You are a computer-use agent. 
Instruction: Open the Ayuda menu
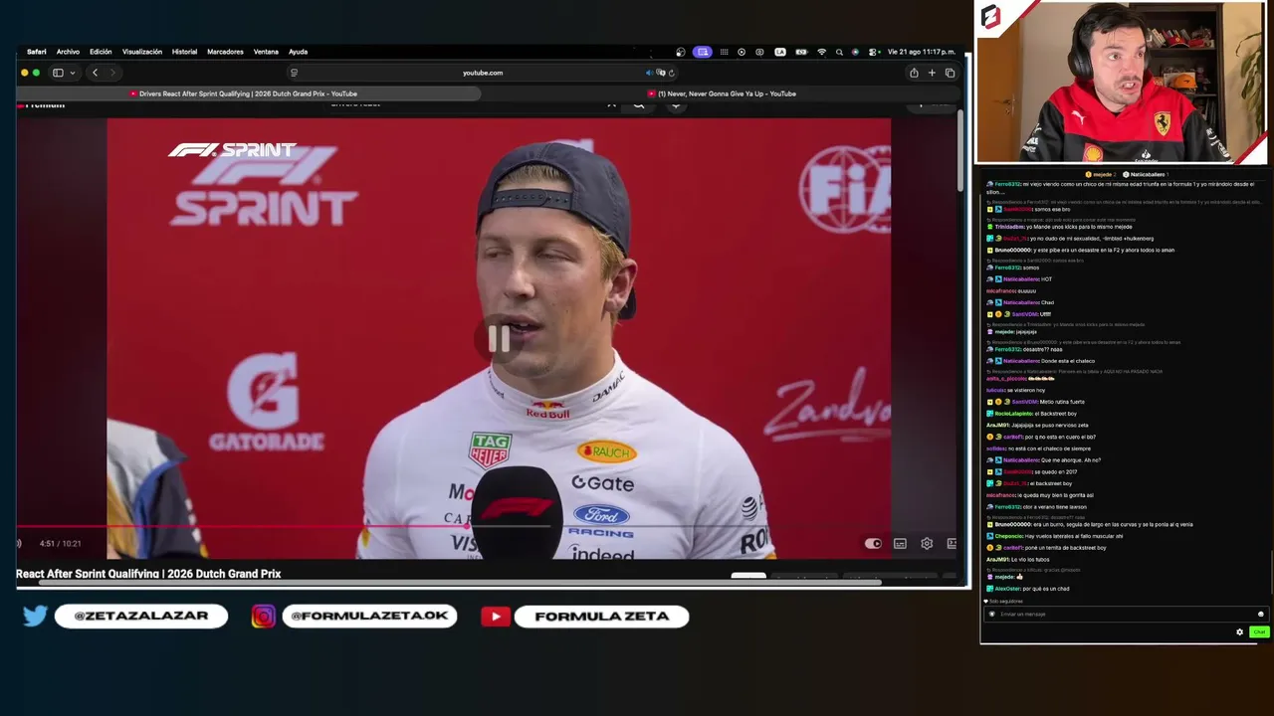[298, 52]
